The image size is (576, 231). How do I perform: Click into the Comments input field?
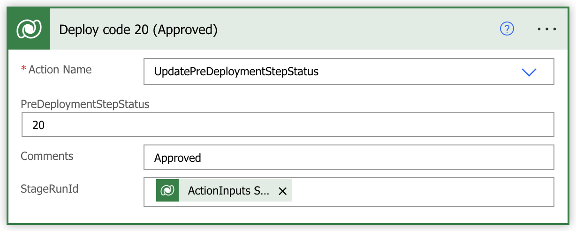click(349, 157)
